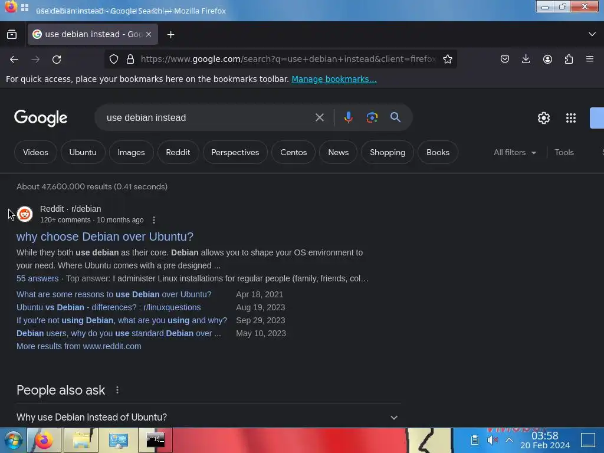Viewport: 604px width, 453px height.
Task: Go to Google home via the logo
Action: pos(41,118)
